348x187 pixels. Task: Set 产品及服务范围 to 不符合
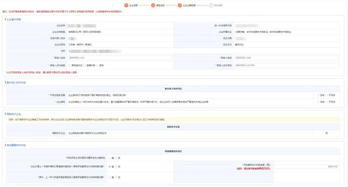(x=327, y=95)
